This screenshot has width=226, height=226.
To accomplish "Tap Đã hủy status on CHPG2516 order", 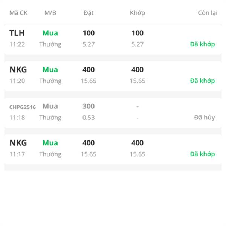I will click(x=205, y=117).
